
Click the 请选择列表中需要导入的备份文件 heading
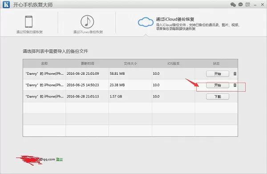[55, 51]
